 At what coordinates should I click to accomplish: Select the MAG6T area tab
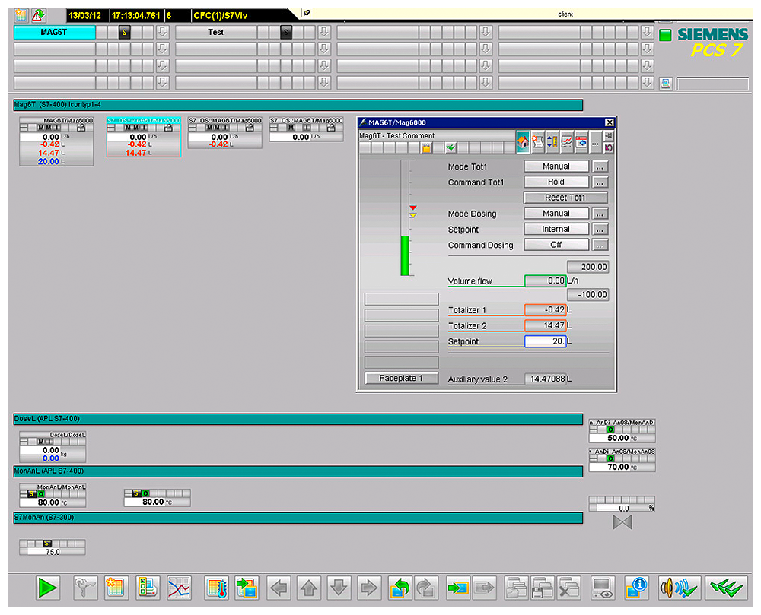(x=54, y=32)
